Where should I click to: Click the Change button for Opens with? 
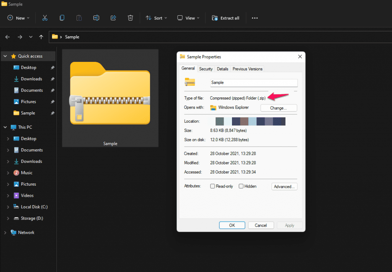[x=278, y=108]
